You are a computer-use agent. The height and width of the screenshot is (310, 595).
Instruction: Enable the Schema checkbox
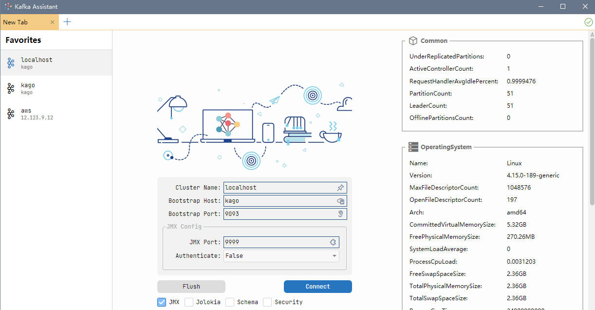pyautogui.click(x=230, y=302)
